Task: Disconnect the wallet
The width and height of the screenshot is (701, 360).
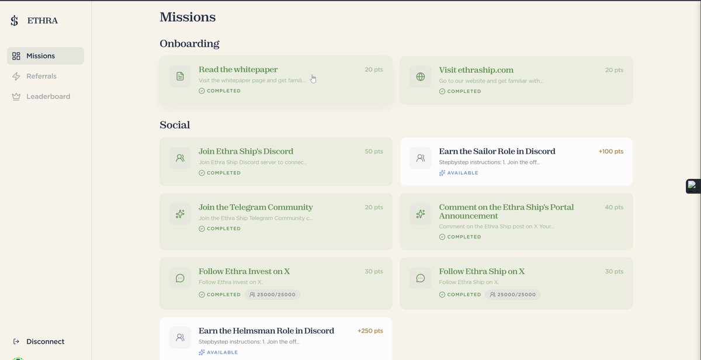Action: [x=39, y=342]
